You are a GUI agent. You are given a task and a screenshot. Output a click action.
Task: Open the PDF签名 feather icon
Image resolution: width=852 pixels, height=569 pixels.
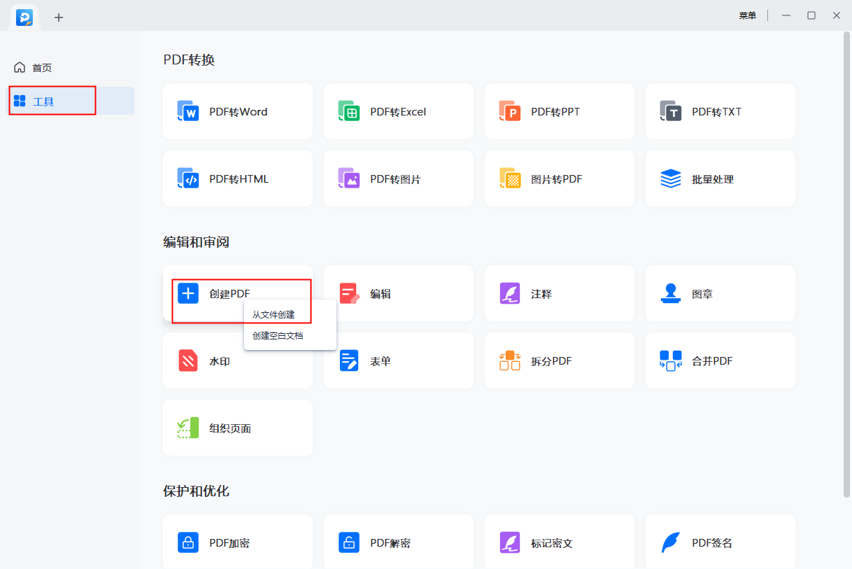tap(671, 542)
